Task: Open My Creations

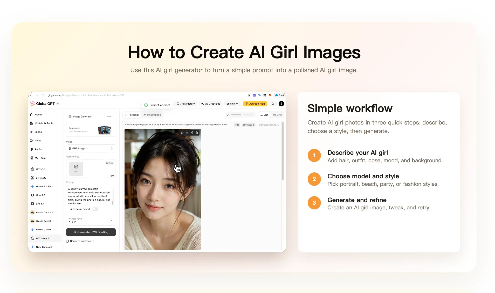Action: pos(211,104)
